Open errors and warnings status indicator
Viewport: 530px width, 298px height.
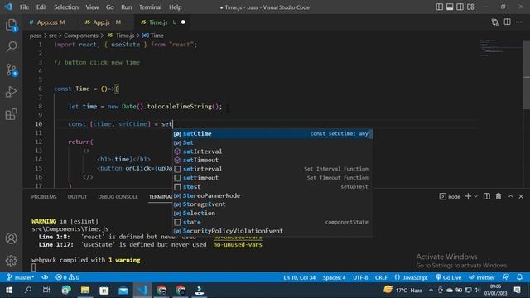pyautogui.click(x=68, y=277)
